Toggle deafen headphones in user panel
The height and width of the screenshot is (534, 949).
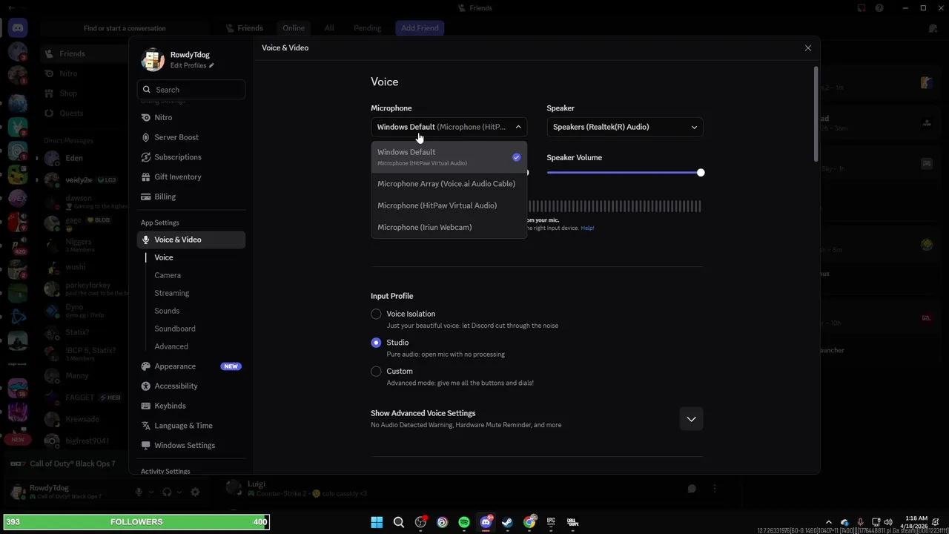(167, 492)
